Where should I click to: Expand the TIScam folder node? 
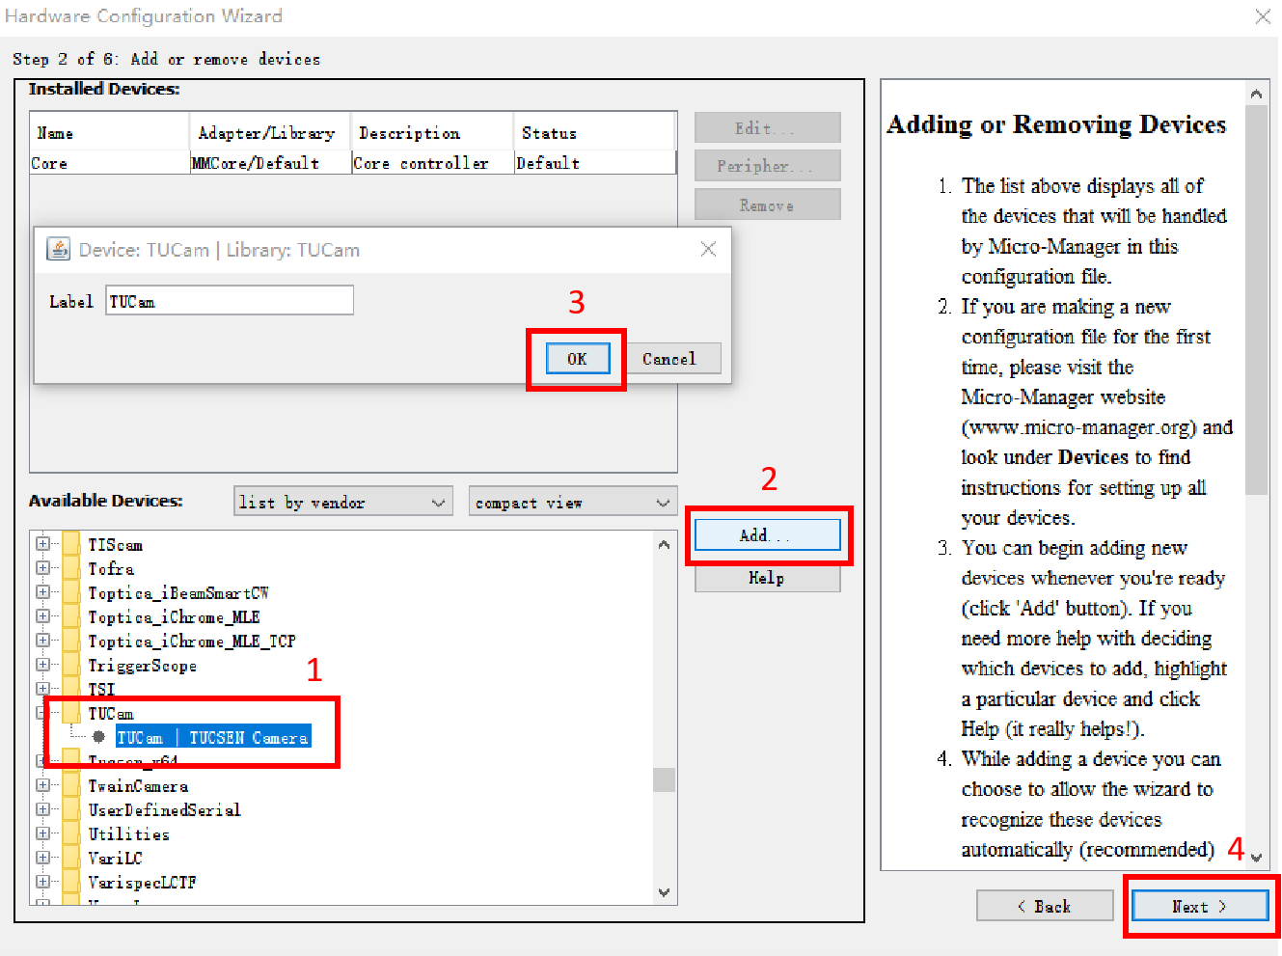(x=42, y=544)
